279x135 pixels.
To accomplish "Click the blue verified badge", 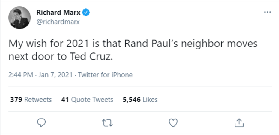I will [x=86, y=12].
